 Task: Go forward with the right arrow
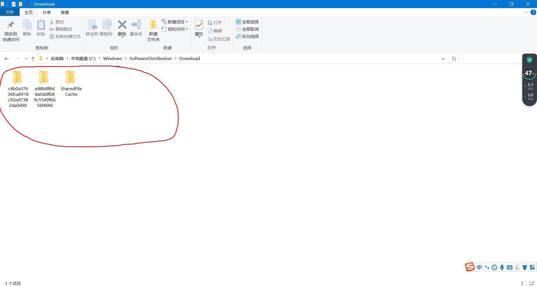pyautogui.click(x=17, y=59)
